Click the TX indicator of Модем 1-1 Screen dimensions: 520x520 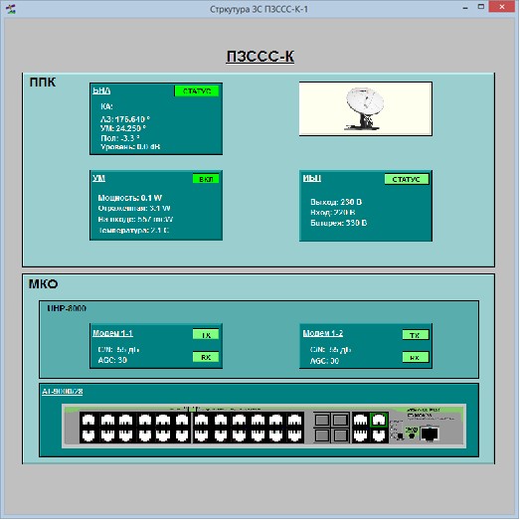[x=206, y=335]
